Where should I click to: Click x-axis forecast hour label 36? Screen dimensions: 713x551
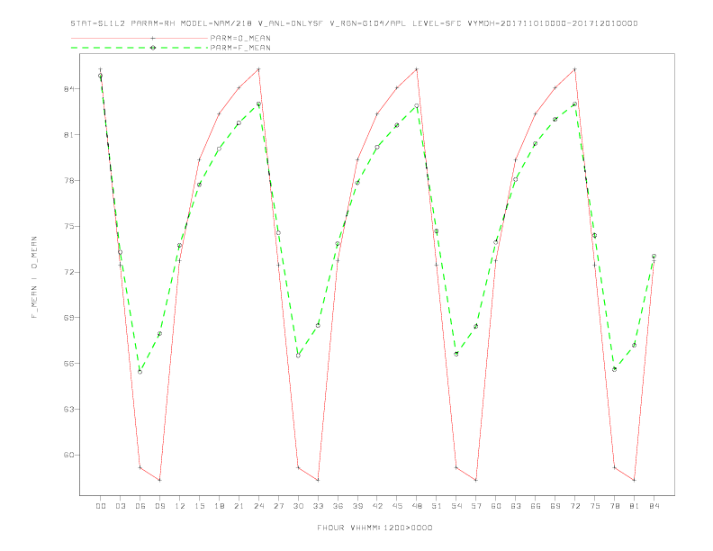338,506
